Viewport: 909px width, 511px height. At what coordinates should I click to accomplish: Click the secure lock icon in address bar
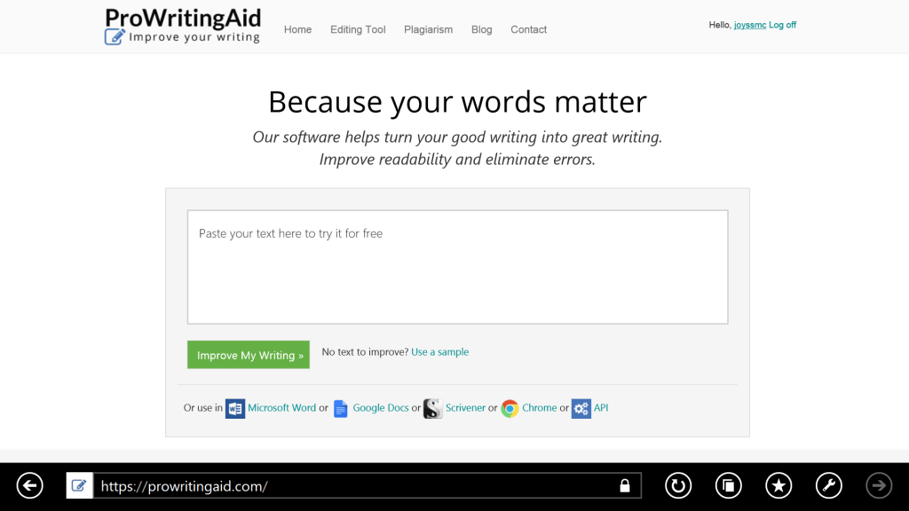pos(624,485)
